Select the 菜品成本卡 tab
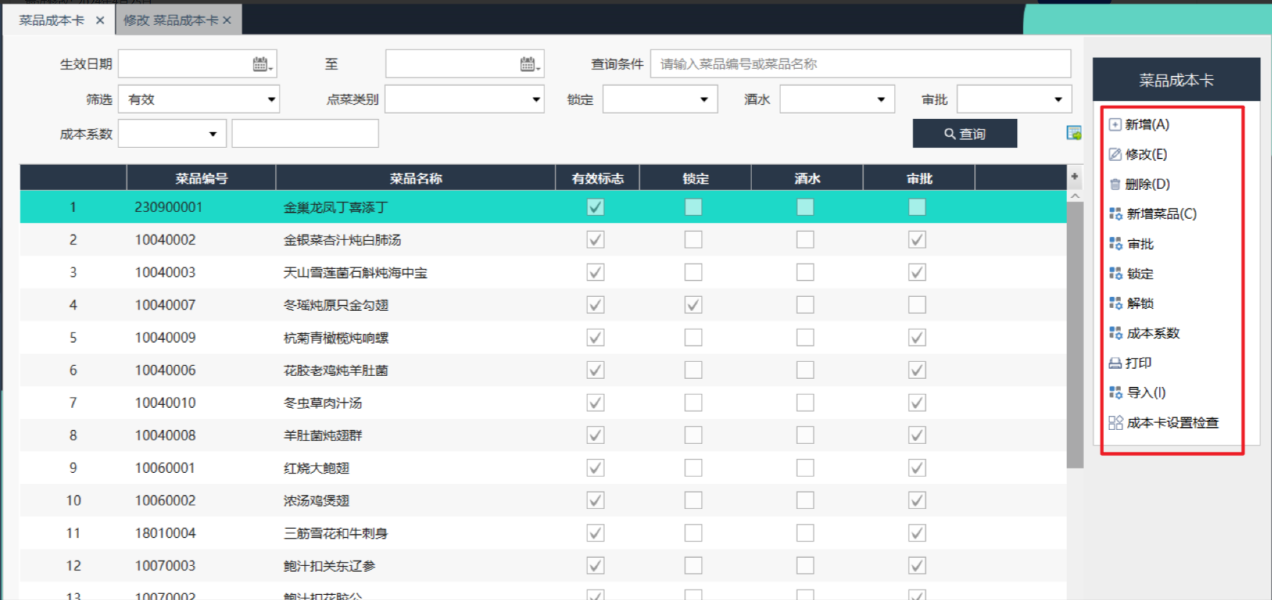 [52, 21]
